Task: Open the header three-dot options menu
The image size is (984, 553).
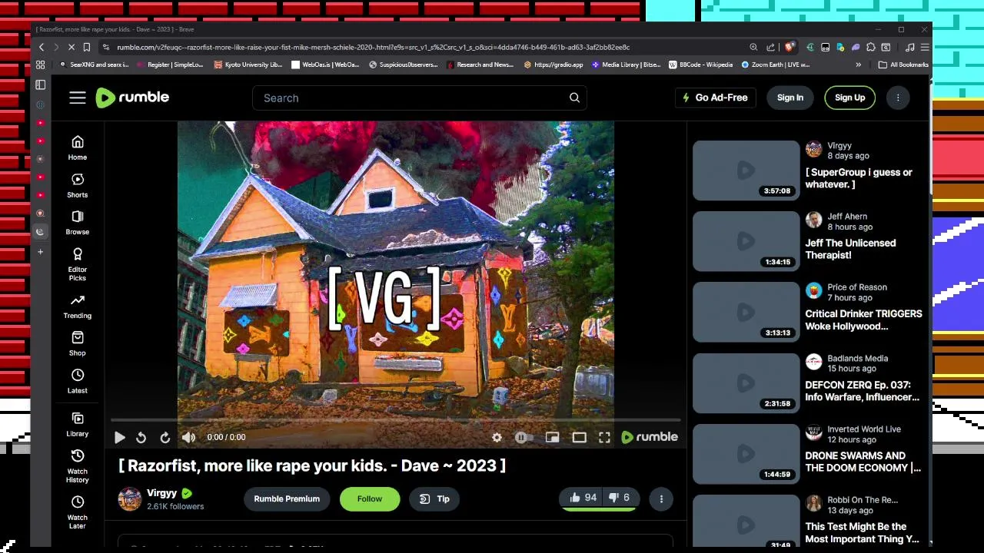Action: [898, 98]
